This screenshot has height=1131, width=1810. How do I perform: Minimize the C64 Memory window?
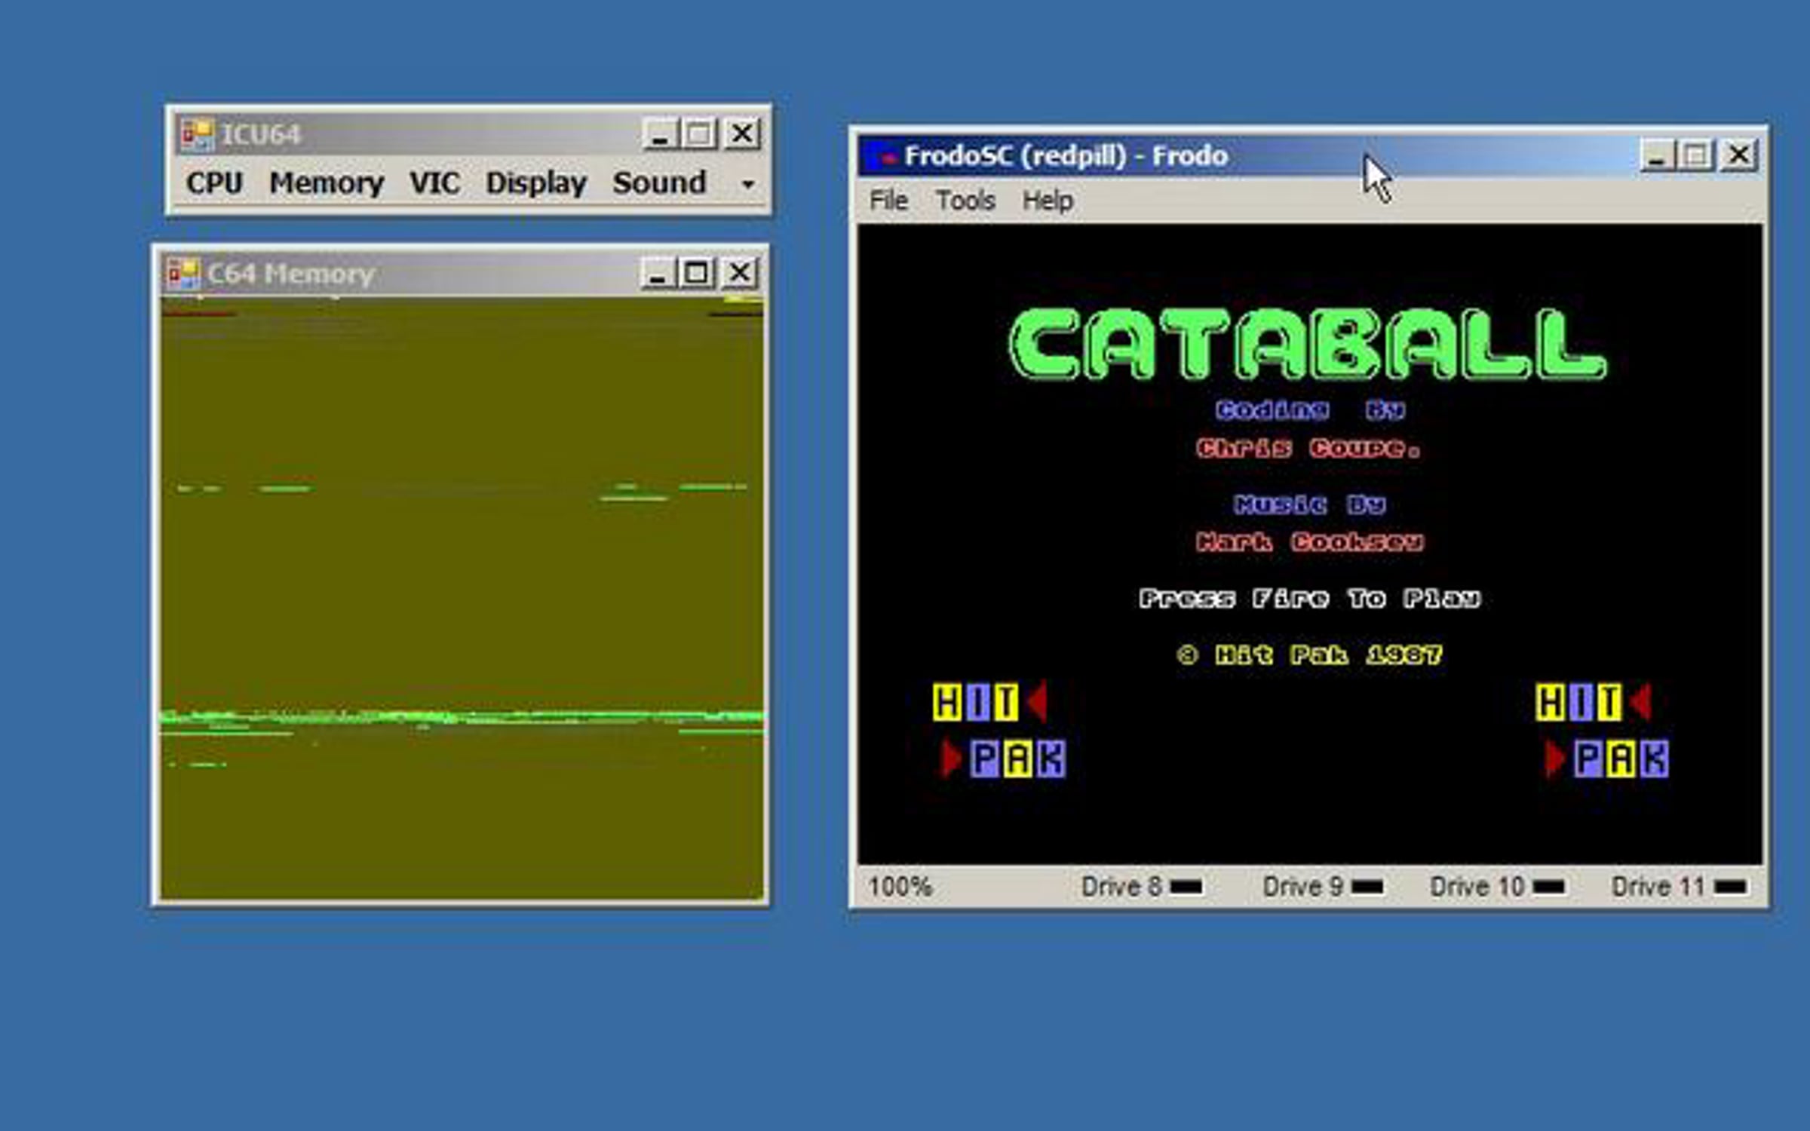pos(658,273)
